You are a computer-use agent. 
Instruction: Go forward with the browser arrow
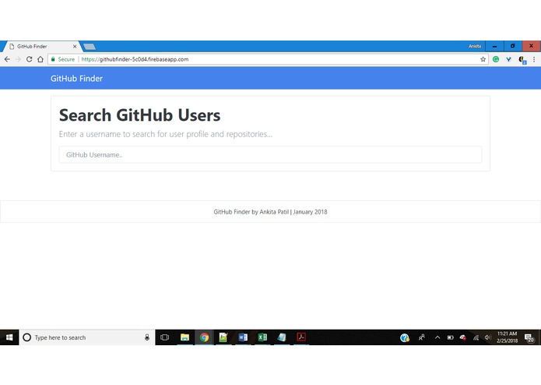click(18, 59)
